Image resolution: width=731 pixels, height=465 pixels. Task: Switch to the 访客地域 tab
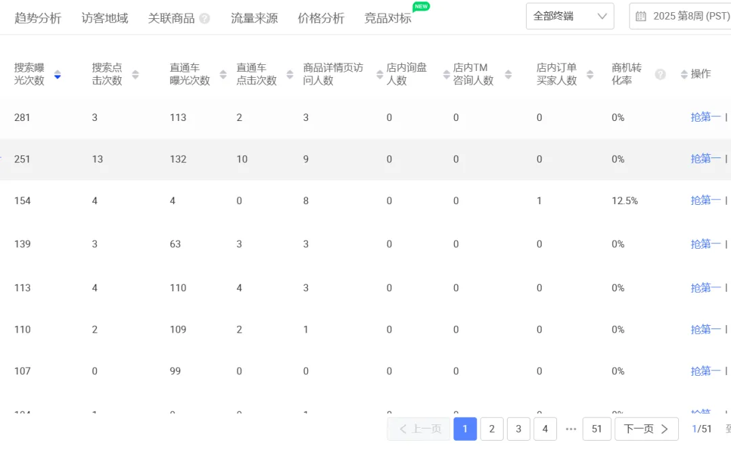[104, 19]
